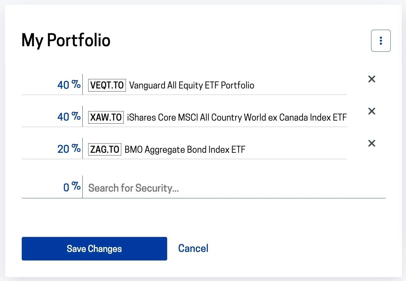Remove VEQT.TO from the portfolio
This screenshot has width=406, height=281.
[x=372, y=79]
